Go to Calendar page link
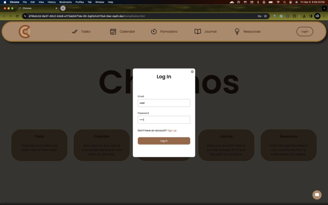 point(127,32)
